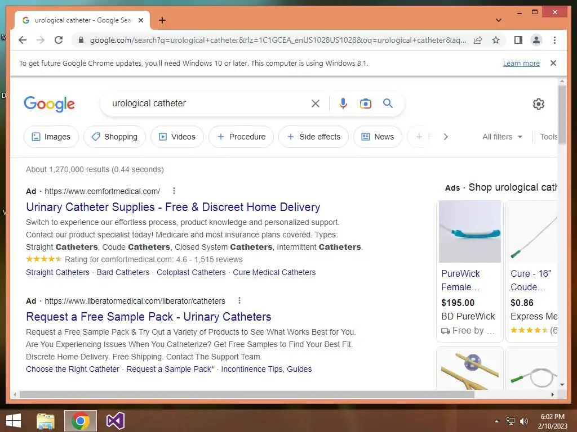Reload the page with the refresh icon
Image resolution: width=577 pixels, height=432 pixels.
59,40
